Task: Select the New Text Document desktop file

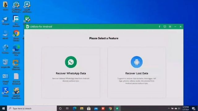Action: 16,79
